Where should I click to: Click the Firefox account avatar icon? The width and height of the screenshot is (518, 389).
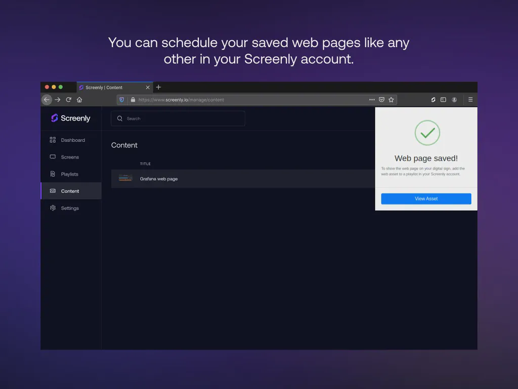(454, 100)
